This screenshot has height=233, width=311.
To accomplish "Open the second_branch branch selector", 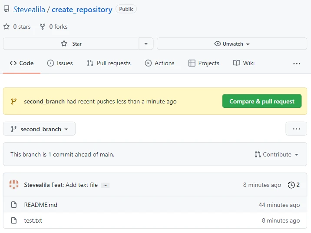I will [x=40, y=129].
